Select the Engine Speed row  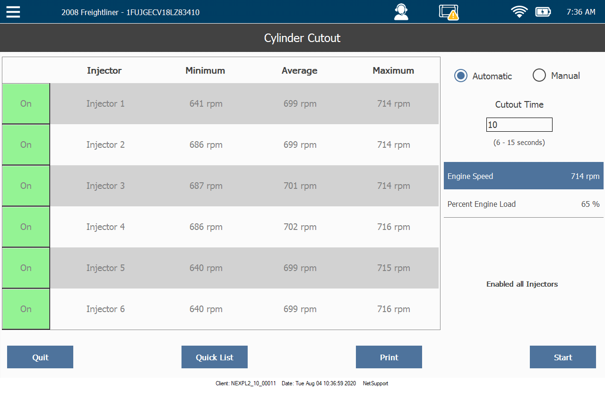(523, 176)
